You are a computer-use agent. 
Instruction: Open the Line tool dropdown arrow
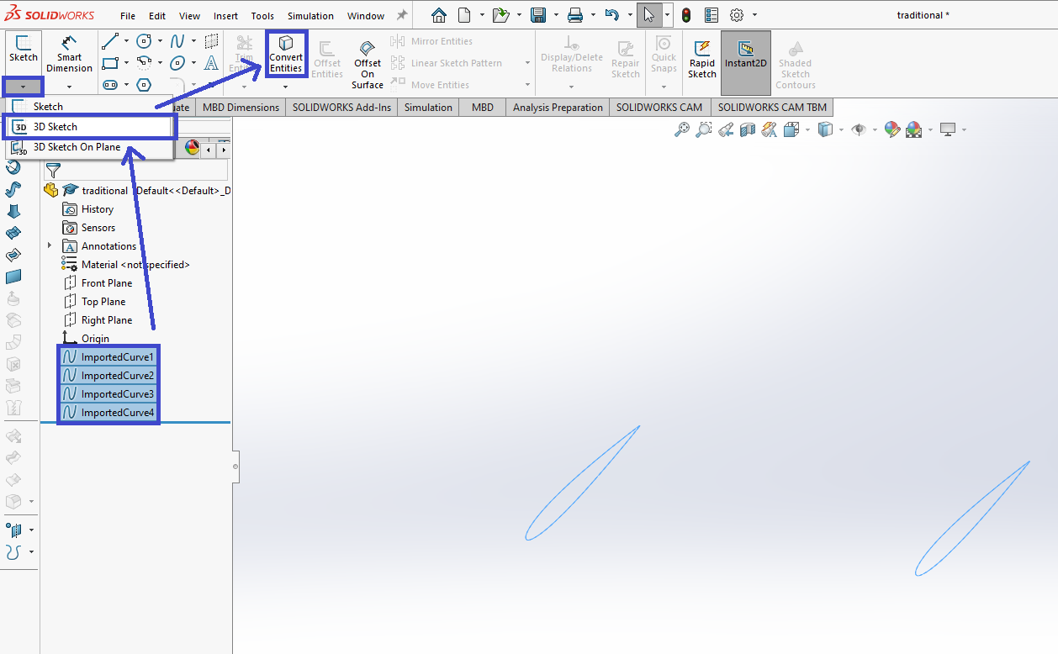(x=126, y=40)
